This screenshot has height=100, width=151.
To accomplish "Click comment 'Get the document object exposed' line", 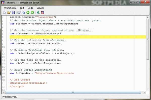I will point(49,30).
